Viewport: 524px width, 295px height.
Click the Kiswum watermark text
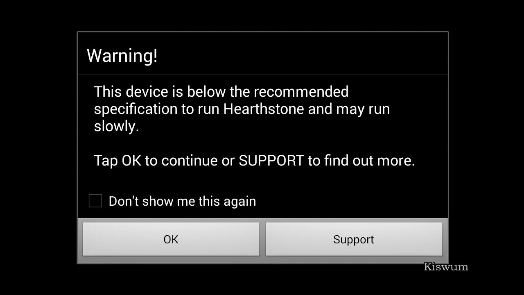coord(446,267)
